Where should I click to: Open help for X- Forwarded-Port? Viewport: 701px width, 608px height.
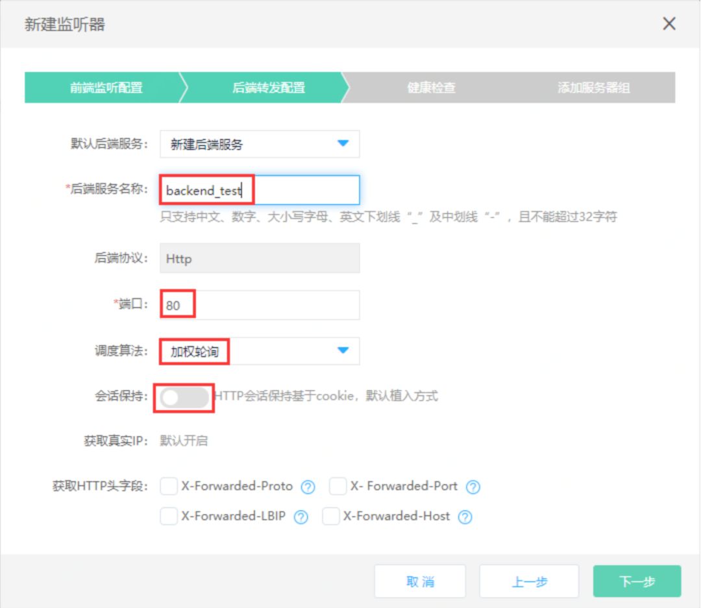pyautogui.click(x=473, y=487)
